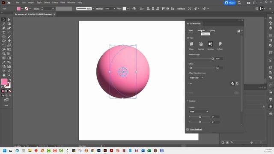274x154 pixels.
Task: Choose the Inflate 3D type
Action: [x=220, y=44]
